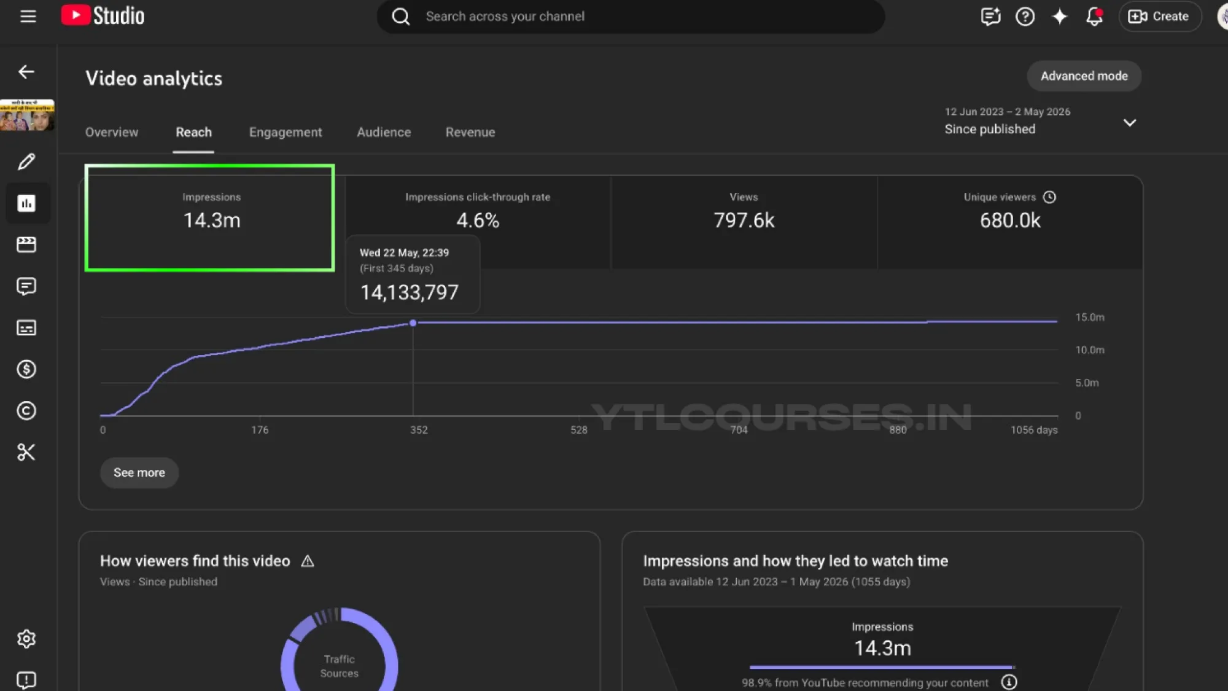
Task: Switch to the Audience tab
Action: click(384, 132)
